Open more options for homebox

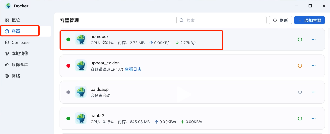pyautogui.click(x=314, y=39)
